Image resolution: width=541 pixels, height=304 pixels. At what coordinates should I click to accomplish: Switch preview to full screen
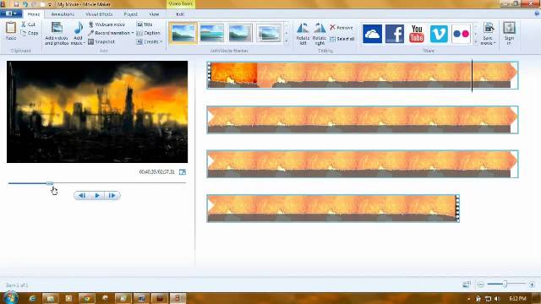(x=183, y=172)
